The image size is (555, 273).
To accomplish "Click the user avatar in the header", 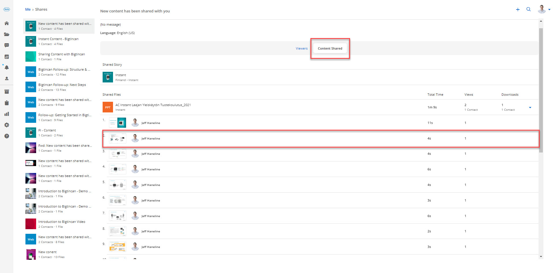I will pyautogui.click(x=542, y=9).
